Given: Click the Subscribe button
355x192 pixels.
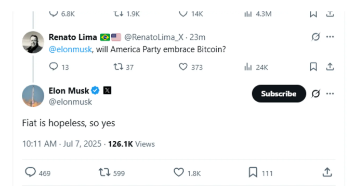Looking at the screenshot, I should (279, 94).
